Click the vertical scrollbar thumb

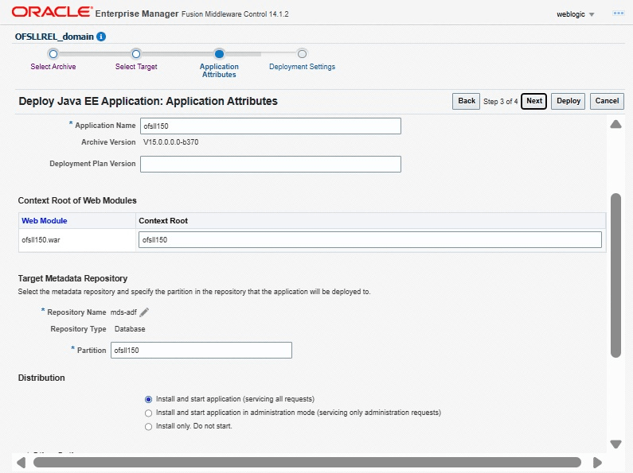tap(615, 275)
